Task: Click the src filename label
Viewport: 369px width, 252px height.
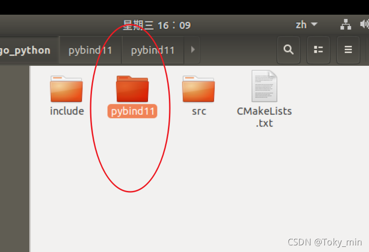Action: tap(199, 111)
